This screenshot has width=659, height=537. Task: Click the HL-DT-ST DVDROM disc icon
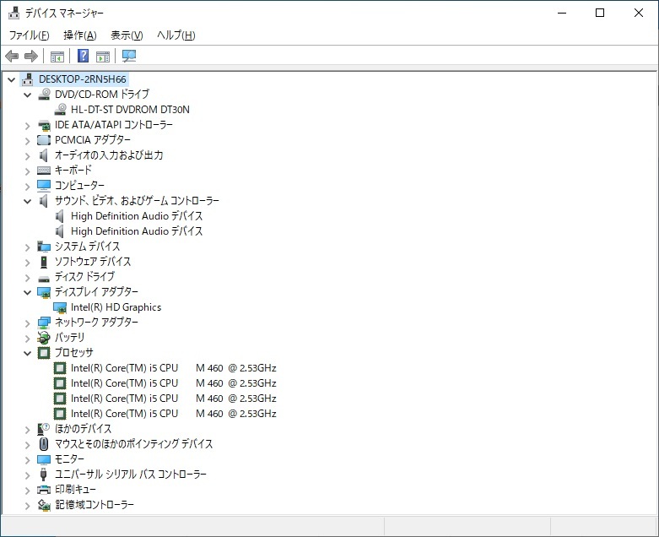pos(61,109)
